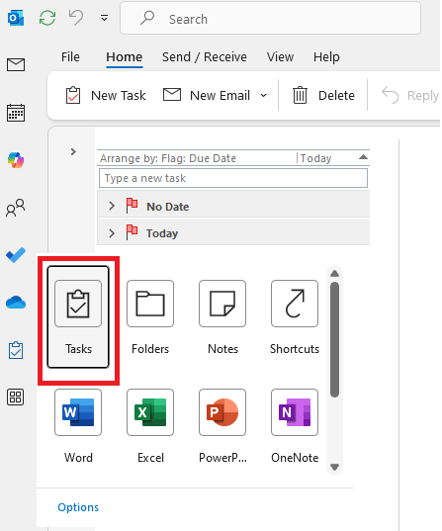The image size is (442, 531).
Task: Expand the collapsed folder pane chevron
Action: [73, 151]
